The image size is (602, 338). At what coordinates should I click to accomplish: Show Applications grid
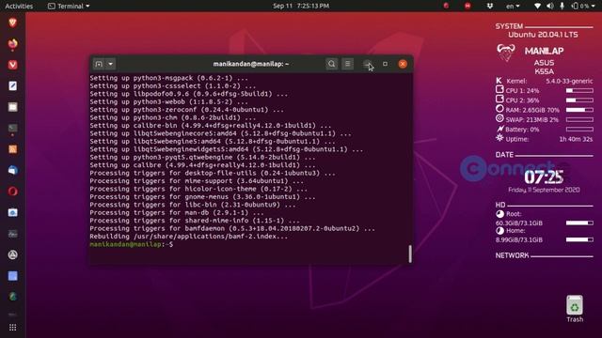(x=12, y=328)
